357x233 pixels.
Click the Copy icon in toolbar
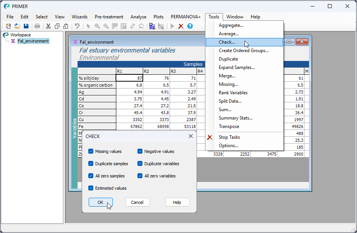coord(57,26)
